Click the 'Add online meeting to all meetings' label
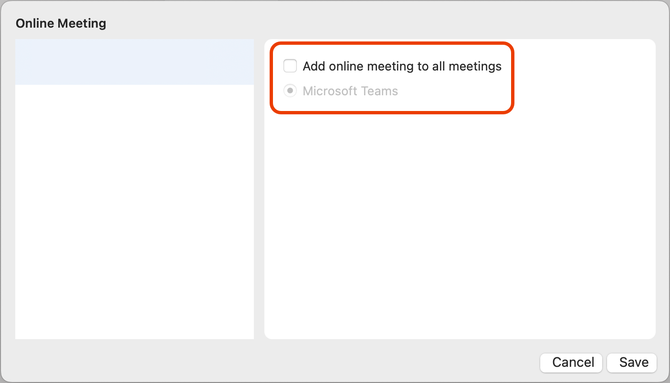The width and height of the screenshot is (670, 383). [x=402, y=66]
